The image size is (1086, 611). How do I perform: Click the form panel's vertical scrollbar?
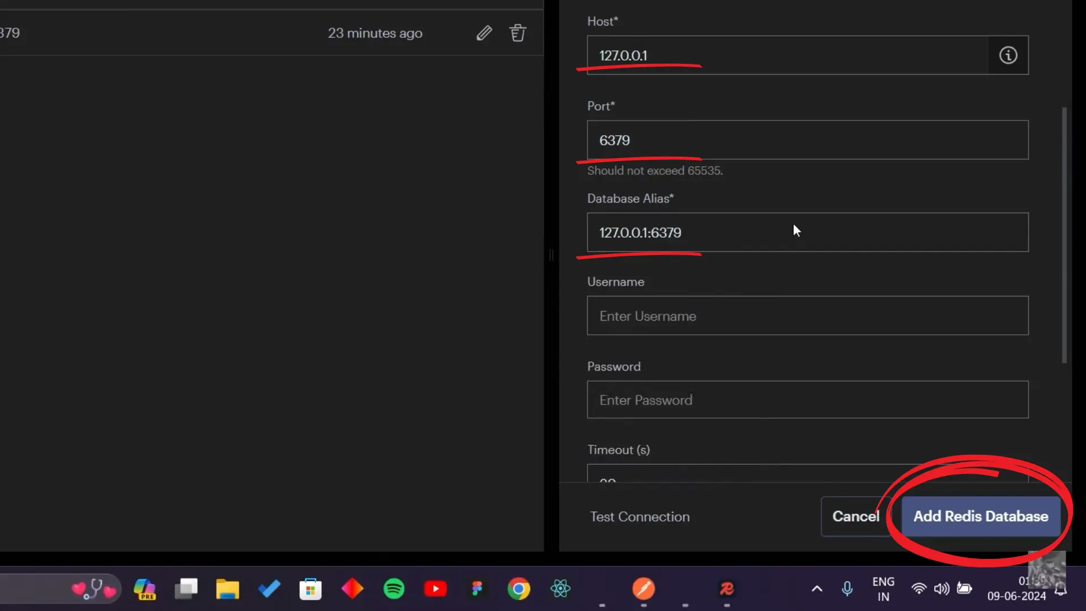[1064, 235]
